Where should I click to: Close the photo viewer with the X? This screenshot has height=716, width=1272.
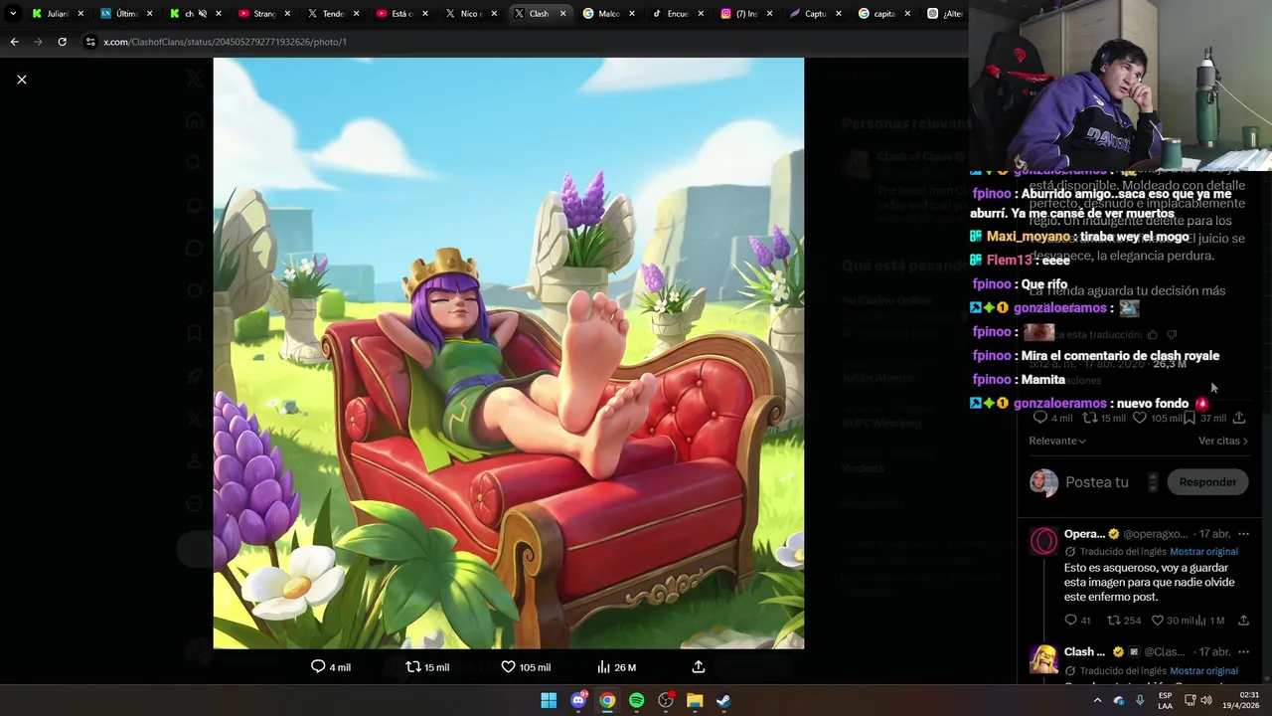coord(22,80)
